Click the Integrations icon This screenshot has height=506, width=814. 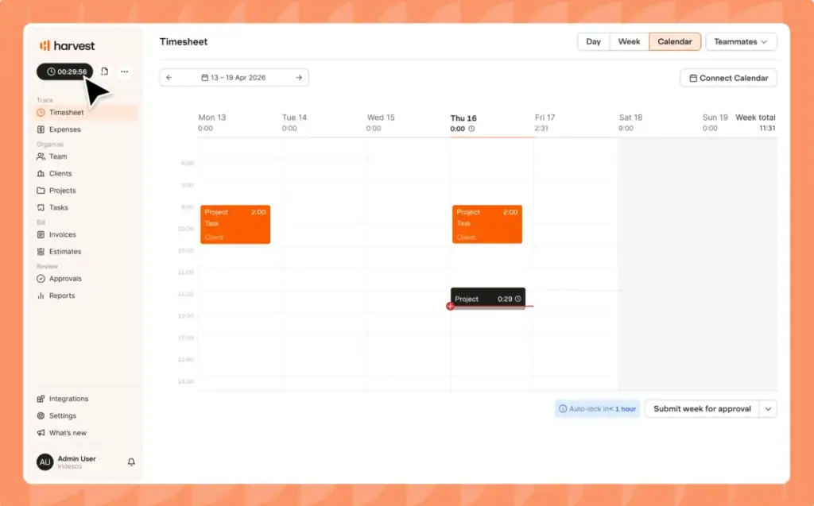(41, 399)
